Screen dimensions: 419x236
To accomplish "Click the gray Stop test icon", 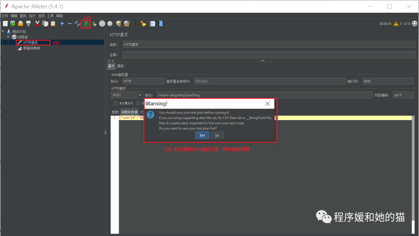I will 102,24.
